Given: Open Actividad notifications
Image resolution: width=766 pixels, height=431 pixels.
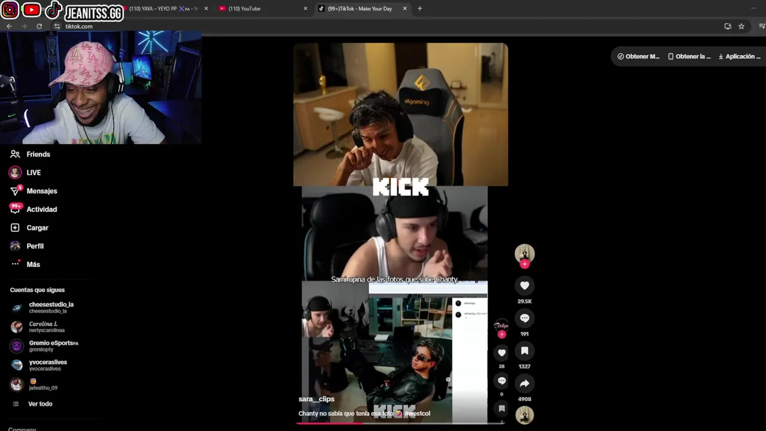Looking at the screenshot, I should [34, 210].
